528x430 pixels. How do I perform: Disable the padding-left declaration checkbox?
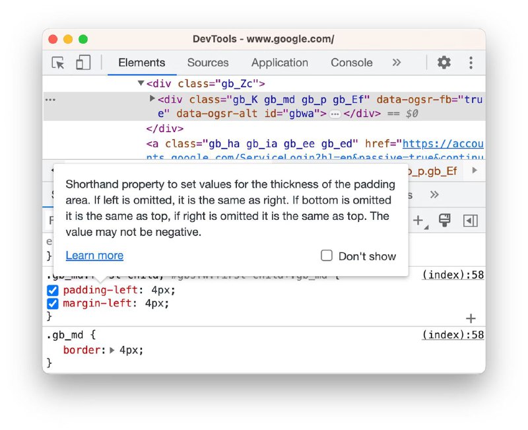(x=53, y=290)
